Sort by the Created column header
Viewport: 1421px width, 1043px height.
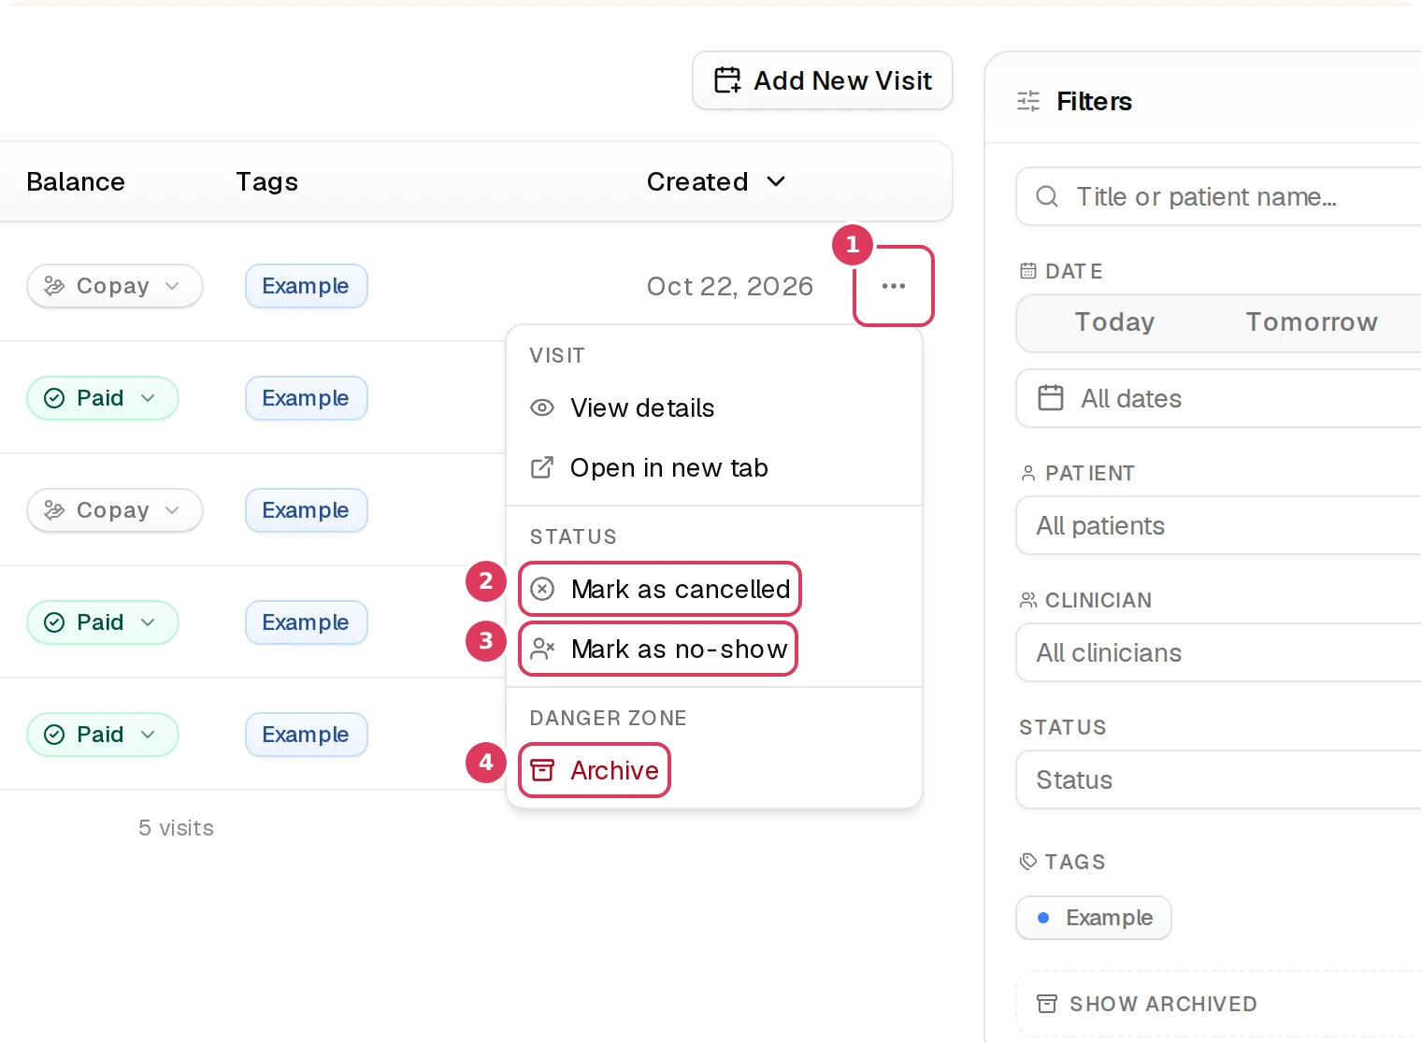716,181
